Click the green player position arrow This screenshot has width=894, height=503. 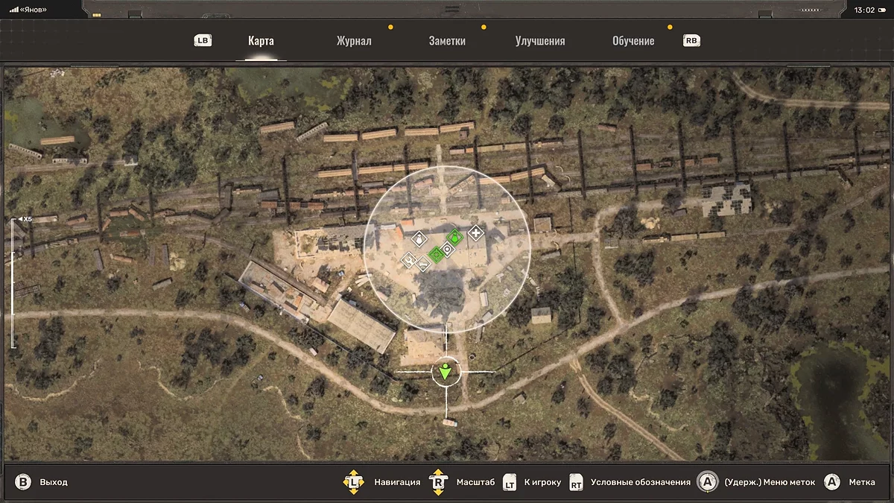446,371
